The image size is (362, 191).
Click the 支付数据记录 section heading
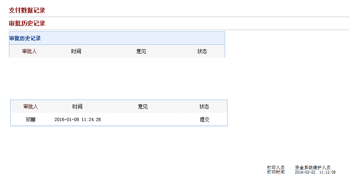(x=27, y=11)
